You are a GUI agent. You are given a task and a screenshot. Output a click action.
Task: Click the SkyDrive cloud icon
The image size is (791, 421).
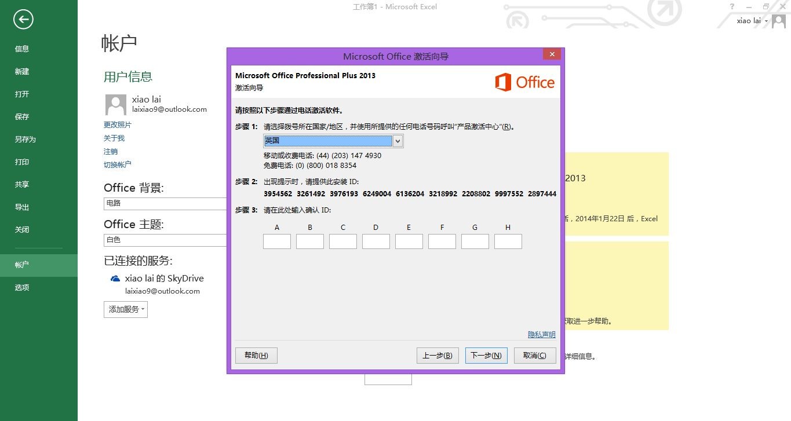[x=115, y=279]
